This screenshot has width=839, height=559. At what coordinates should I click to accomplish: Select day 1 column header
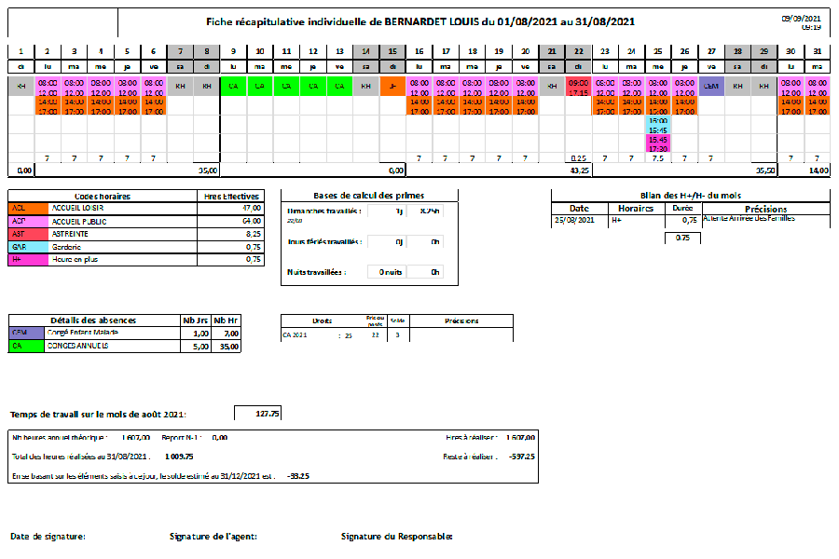tap(21, 51)
